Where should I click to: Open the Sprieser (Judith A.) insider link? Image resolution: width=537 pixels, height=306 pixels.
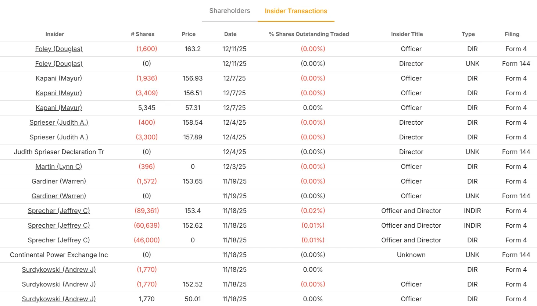click(59, 122)
